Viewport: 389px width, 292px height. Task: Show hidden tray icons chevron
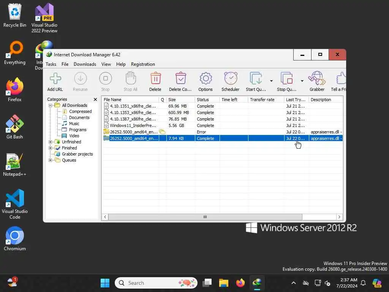click(294, 283)
